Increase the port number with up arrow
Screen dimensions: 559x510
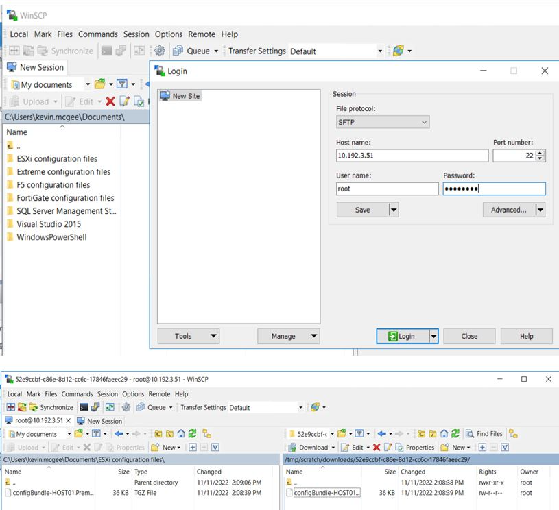coord(540,153)
